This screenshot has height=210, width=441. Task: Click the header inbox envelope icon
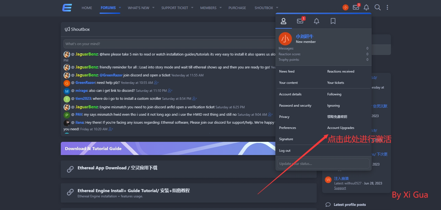[x=356, y=7]
